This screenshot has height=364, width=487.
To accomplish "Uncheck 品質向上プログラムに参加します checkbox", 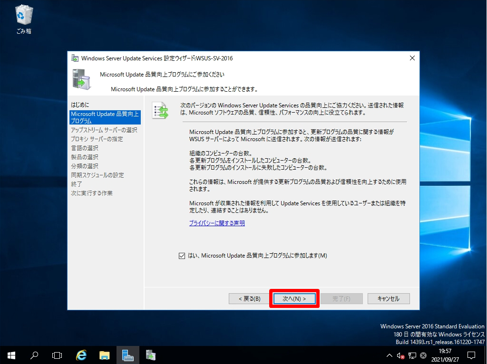I will point(182,256).
